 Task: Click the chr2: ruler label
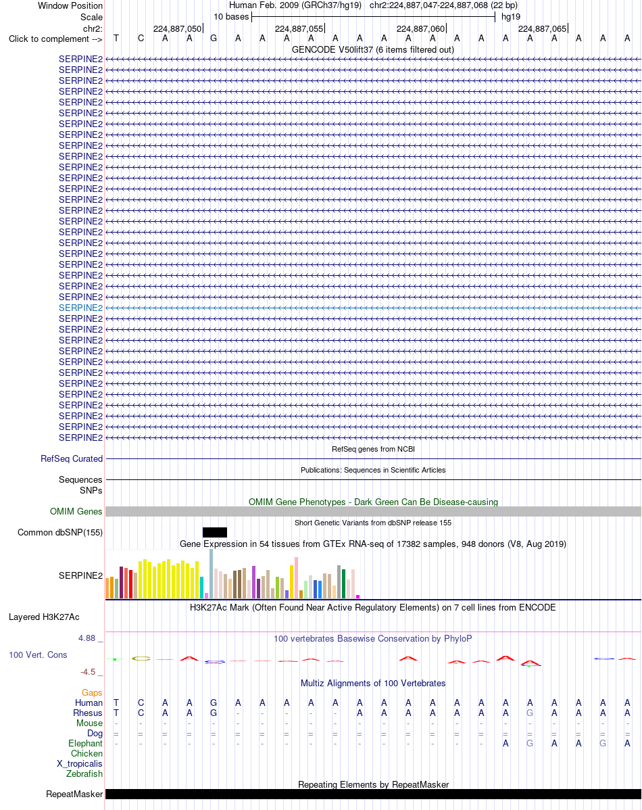pos(93,29)
